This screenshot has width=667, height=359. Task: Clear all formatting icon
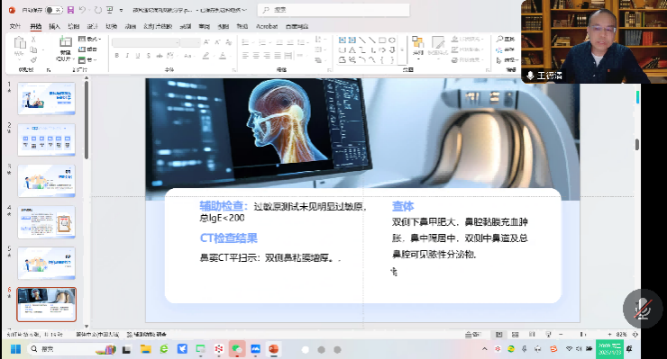pos(229,42)
